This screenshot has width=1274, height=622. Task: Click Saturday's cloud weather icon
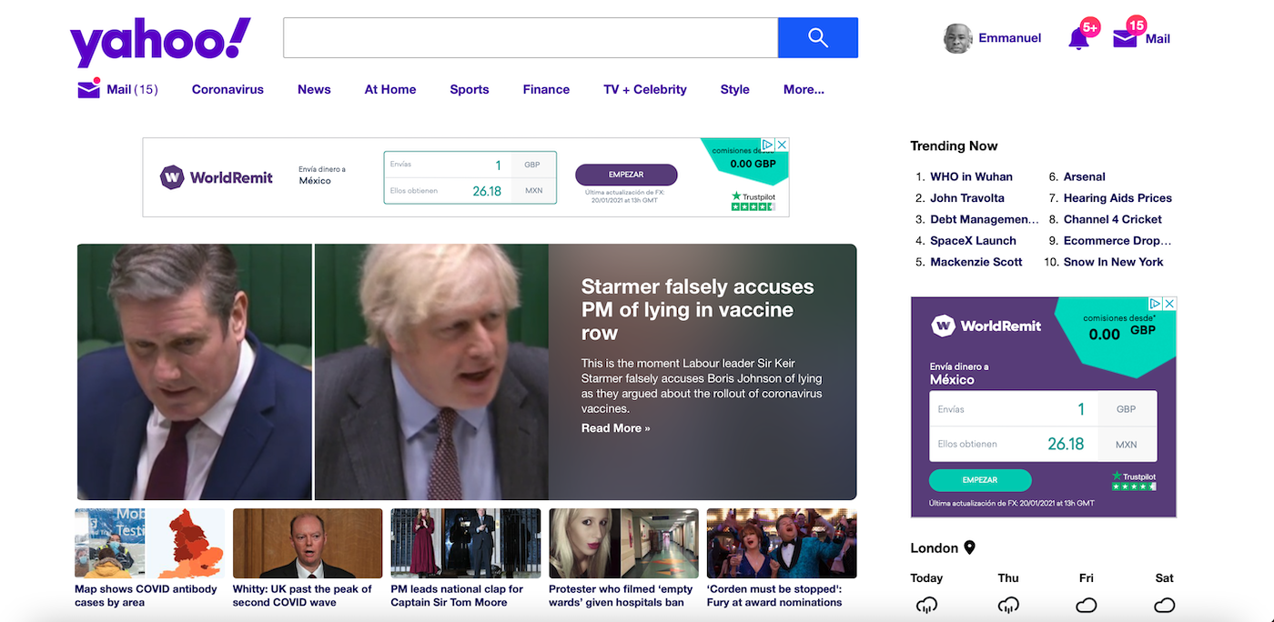[x=1165, y=606]
